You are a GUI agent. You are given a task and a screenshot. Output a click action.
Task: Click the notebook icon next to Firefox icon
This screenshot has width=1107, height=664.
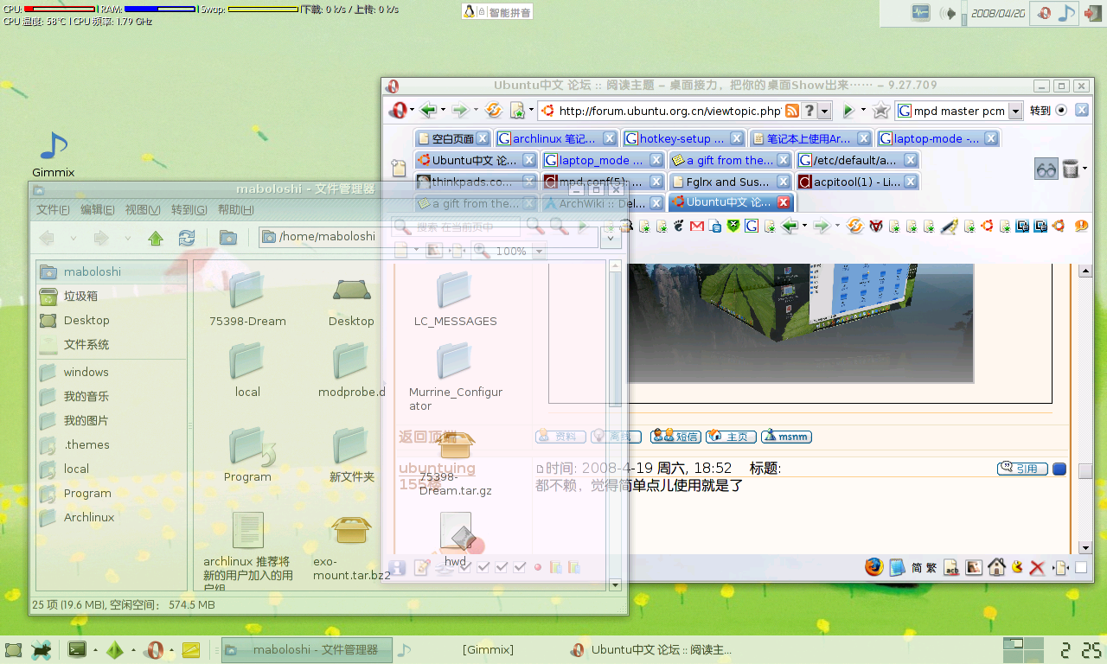point(897,567)
